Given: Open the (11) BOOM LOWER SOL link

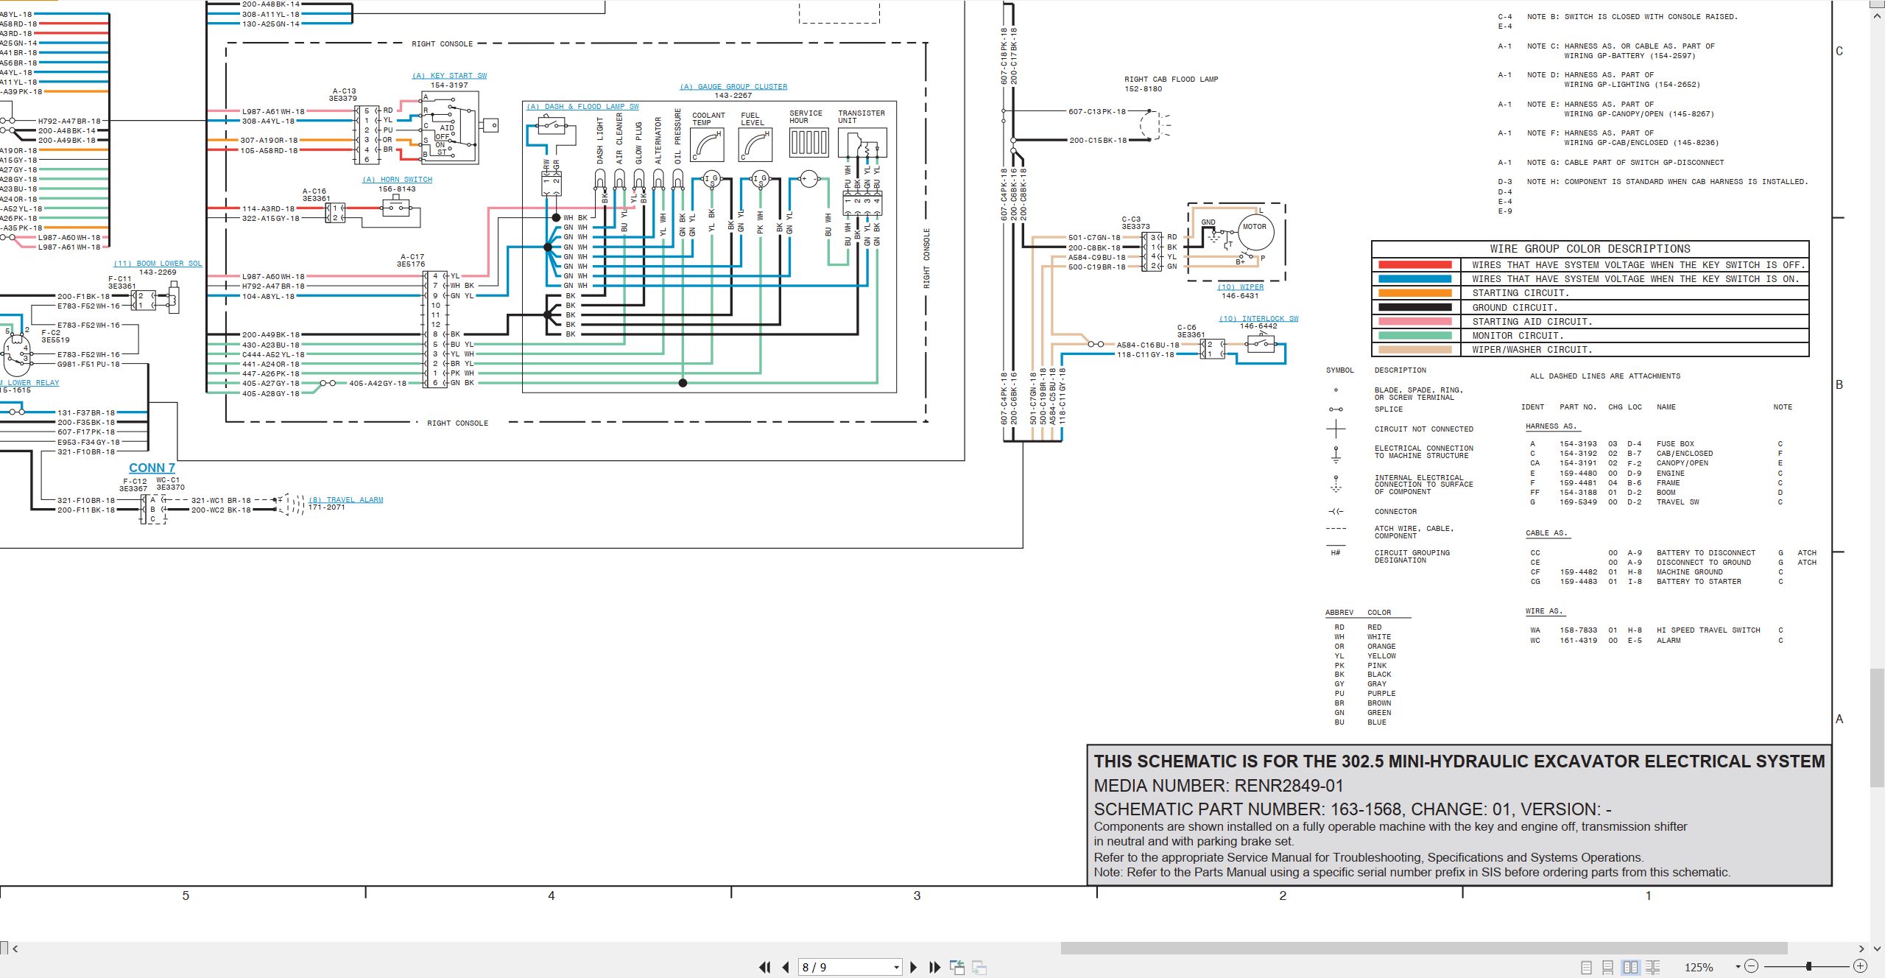Looking at the screenshot, I should (158, 264).
